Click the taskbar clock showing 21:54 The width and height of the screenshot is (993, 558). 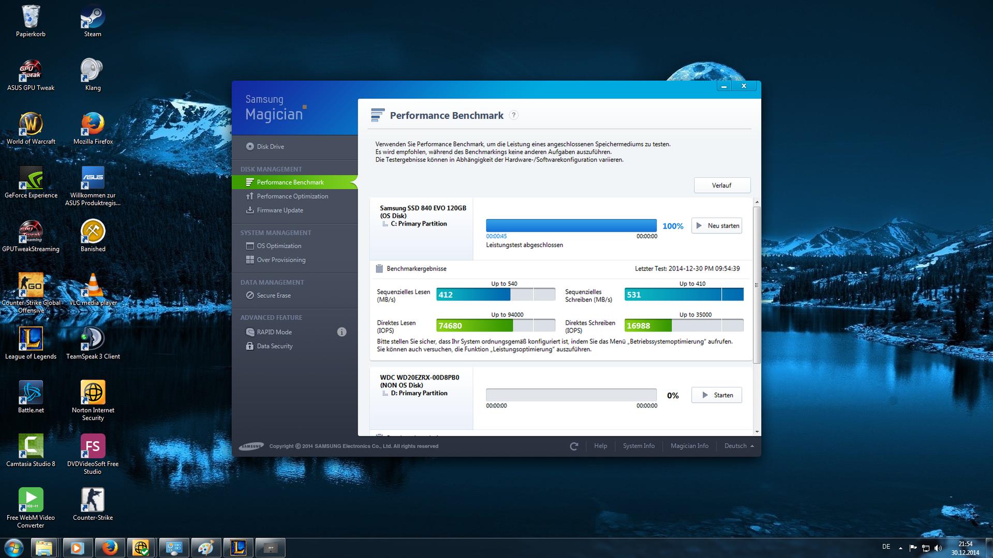[965, 548]
